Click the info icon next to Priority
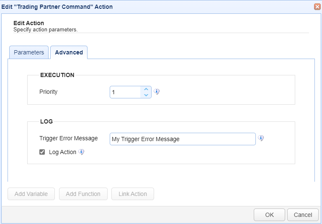Viewport: 322px width, 224px height. click(157, 92)
